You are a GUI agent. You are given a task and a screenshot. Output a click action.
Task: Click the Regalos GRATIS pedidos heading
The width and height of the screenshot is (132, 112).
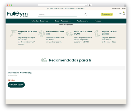pyautogui.click(x=109, y=33)
